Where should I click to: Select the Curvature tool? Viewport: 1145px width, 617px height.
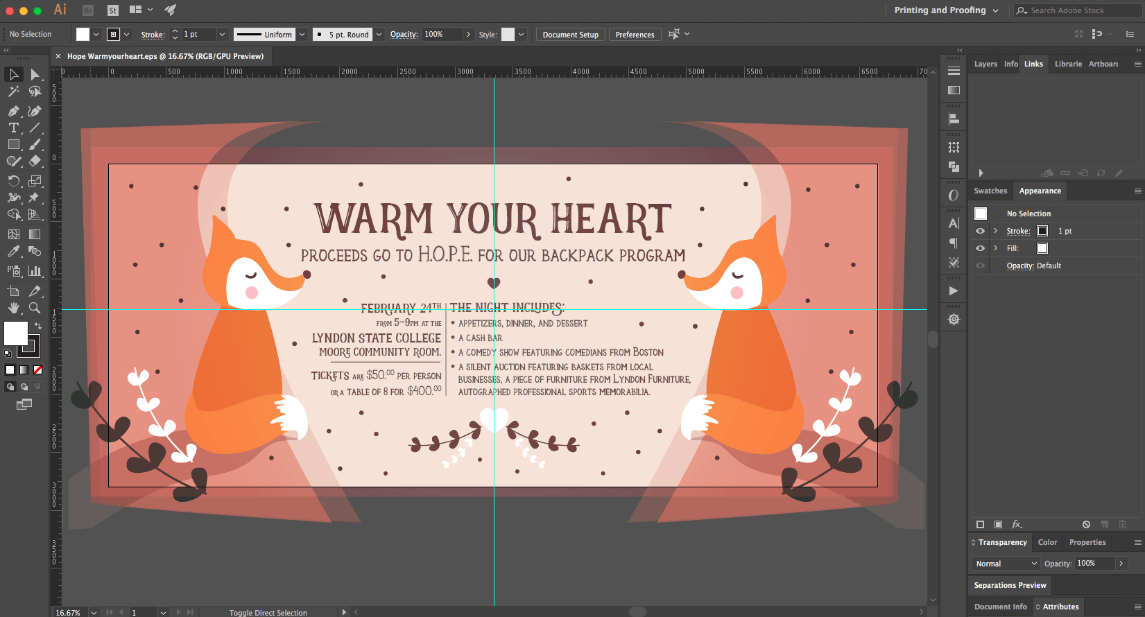point(35,111)
